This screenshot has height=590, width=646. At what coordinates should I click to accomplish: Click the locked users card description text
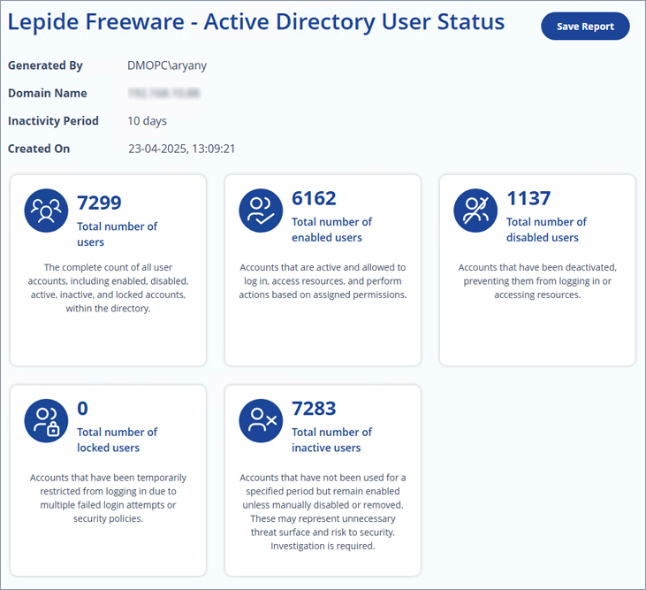click(109, 498)
